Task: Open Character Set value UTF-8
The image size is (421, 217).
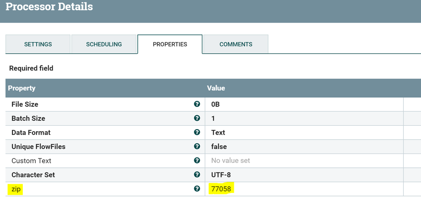Action: click(221, 175)
